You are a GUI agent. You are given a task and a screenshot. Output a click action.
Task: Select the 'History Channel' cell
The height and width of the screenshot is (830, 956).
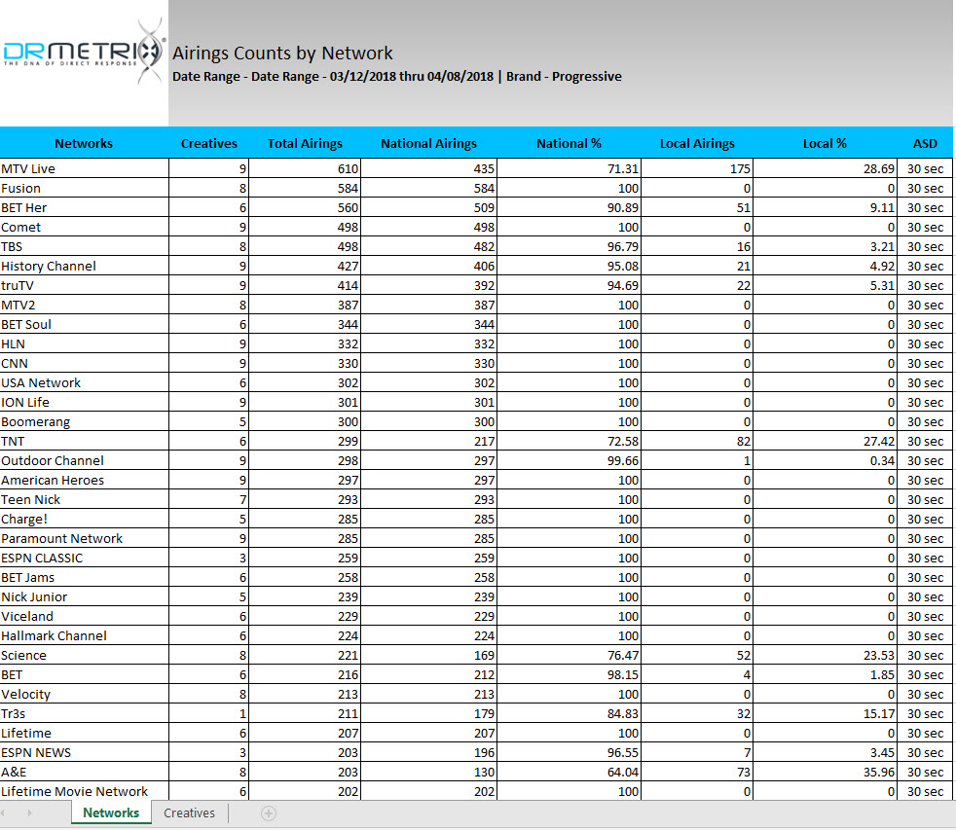point(84,267)
